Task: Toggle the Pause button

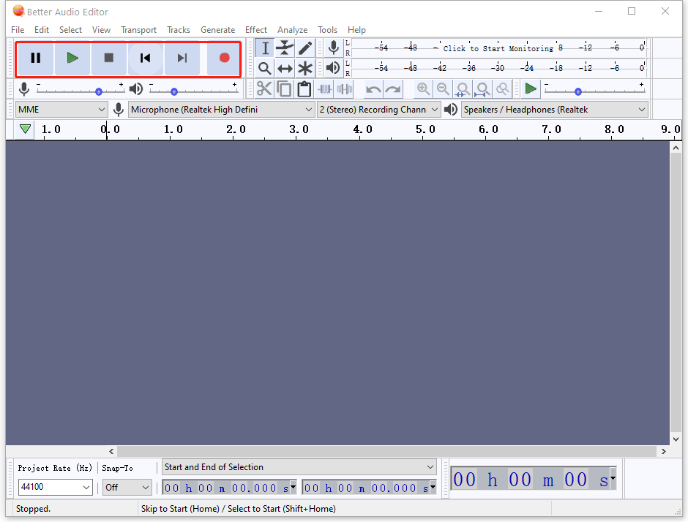Action: [35, 58]
